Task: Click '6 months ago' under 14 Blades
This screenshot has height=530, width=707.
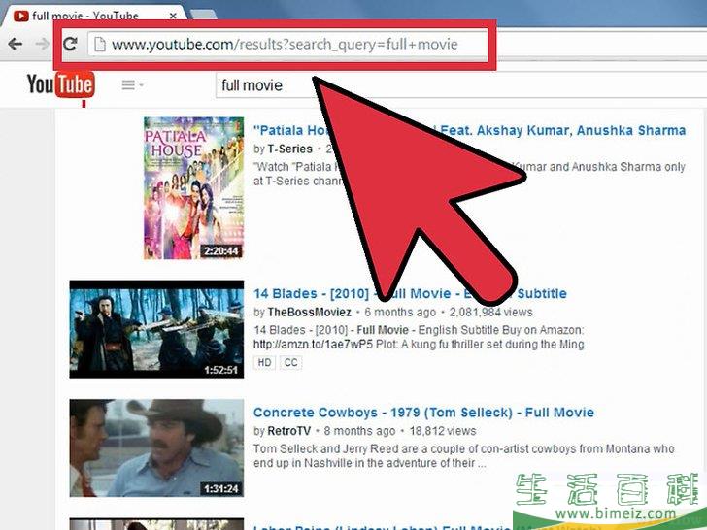Action: [400, 312]
